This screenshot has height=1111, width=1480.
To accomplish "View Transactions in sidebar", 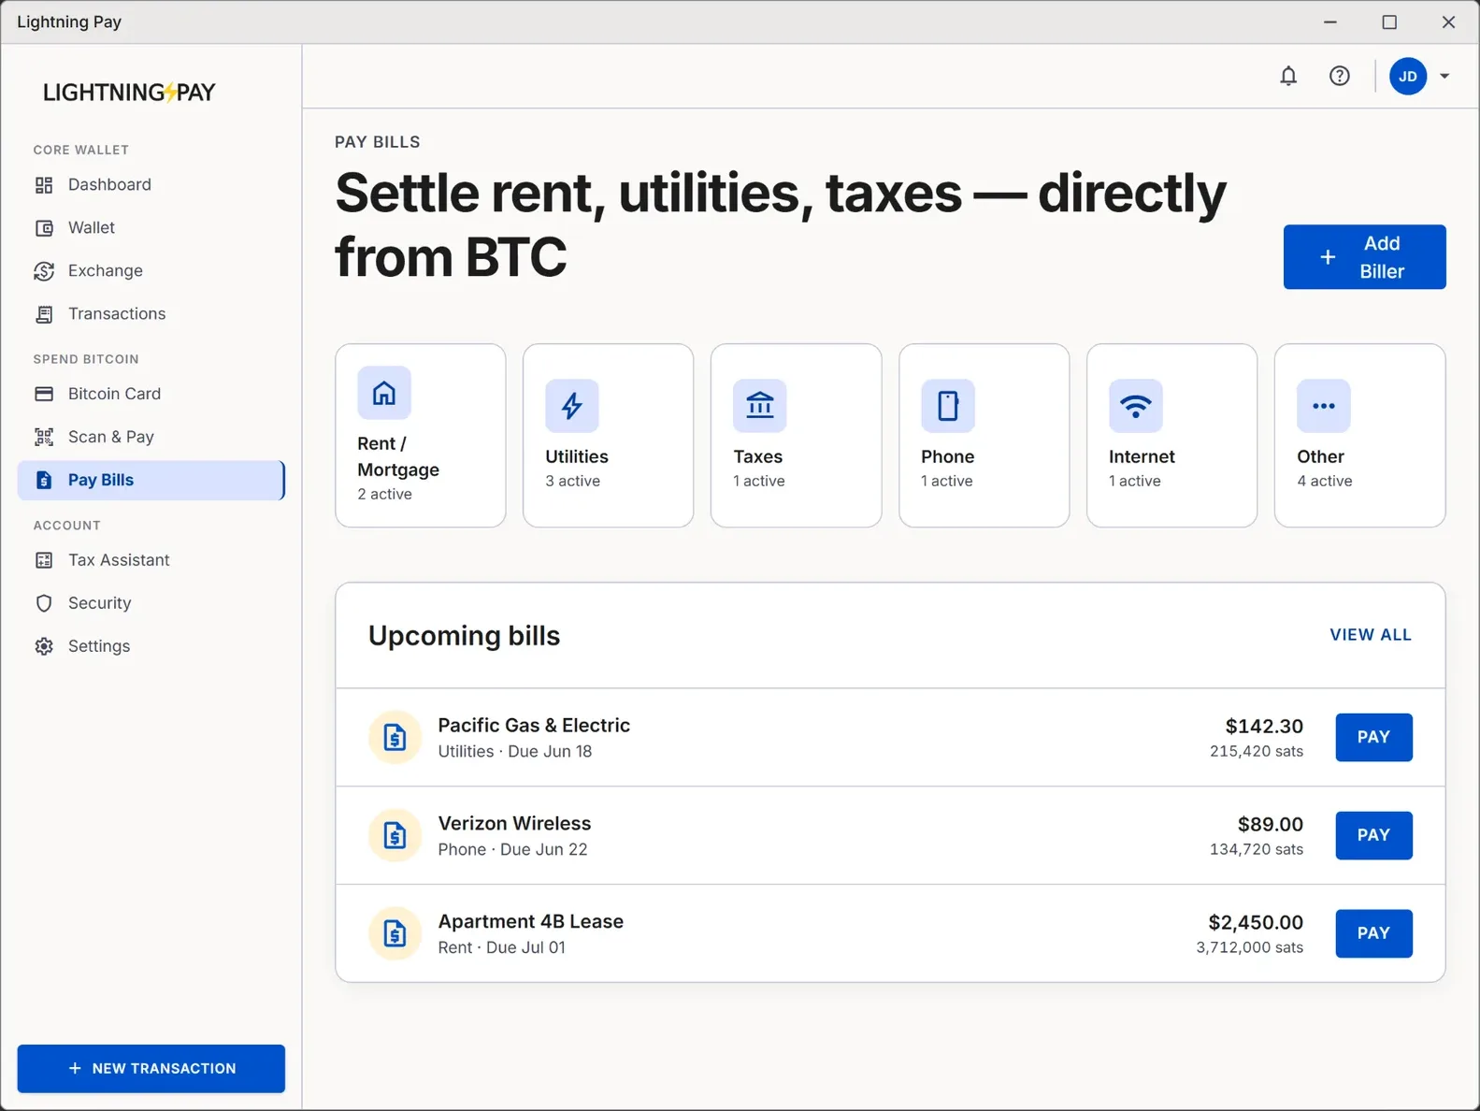I will 151,314.
